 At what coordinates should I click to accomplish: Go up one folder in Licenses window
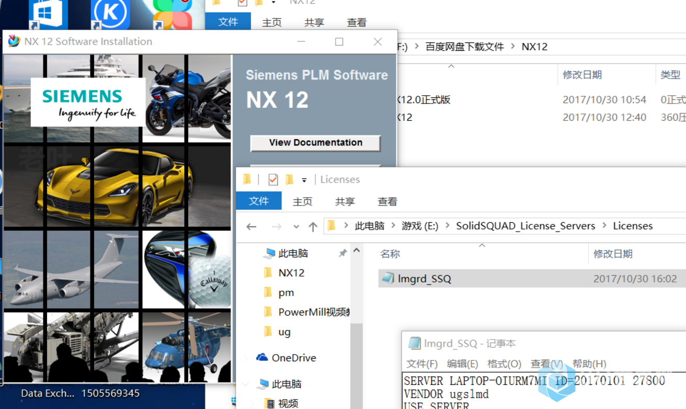(x=313, y=226)
